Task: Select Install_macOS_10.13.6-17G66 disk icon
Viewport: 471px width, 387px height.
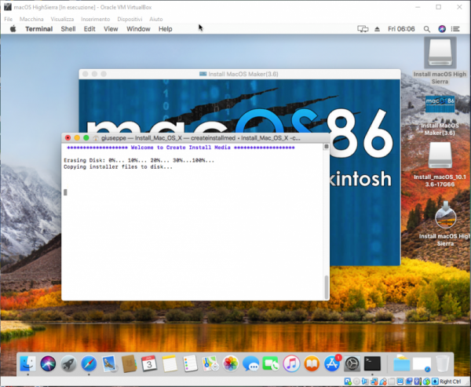Action: coord(440,155)
